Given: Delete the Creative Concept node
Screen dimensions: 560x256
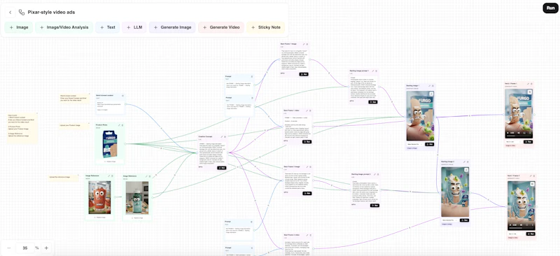Looking at the screenshot, I should click(x=225, y=136).
